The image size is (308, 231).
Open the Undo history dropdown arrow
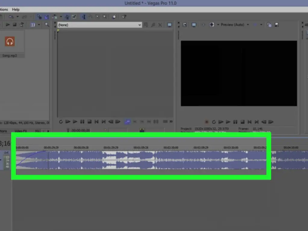point(17,17)
